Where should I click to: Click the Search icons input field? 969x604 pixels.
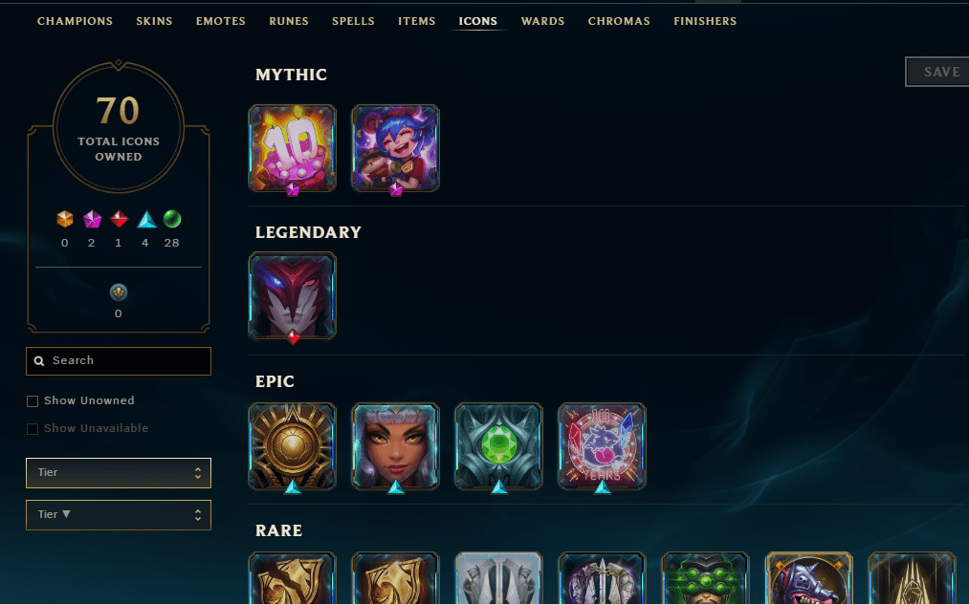[x=119, y=360]
